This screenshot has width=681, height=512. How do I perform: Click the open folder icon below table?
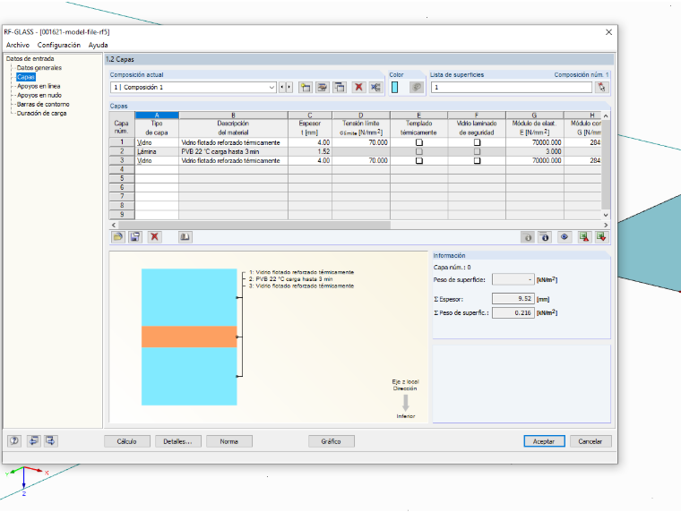click(x=117, y=237)
